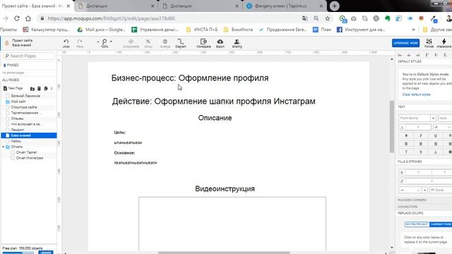This screenshot has height=254, width=452.
Task: Open the Sharing options
Action: [x=237, y=43]
